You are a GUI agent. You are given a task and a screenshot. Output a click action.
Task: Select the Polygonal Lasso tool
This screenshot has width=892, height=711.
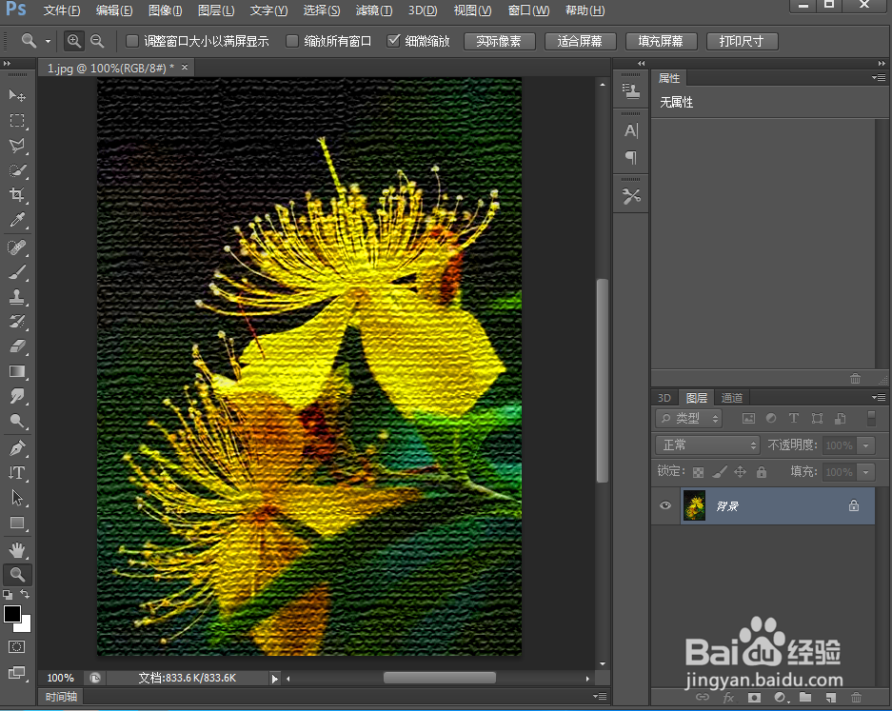tap(17, 146)
